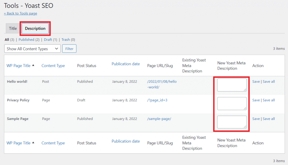Click resize grip of Privacy Policy description field
The image size is (288, 165).
(245, 108)
